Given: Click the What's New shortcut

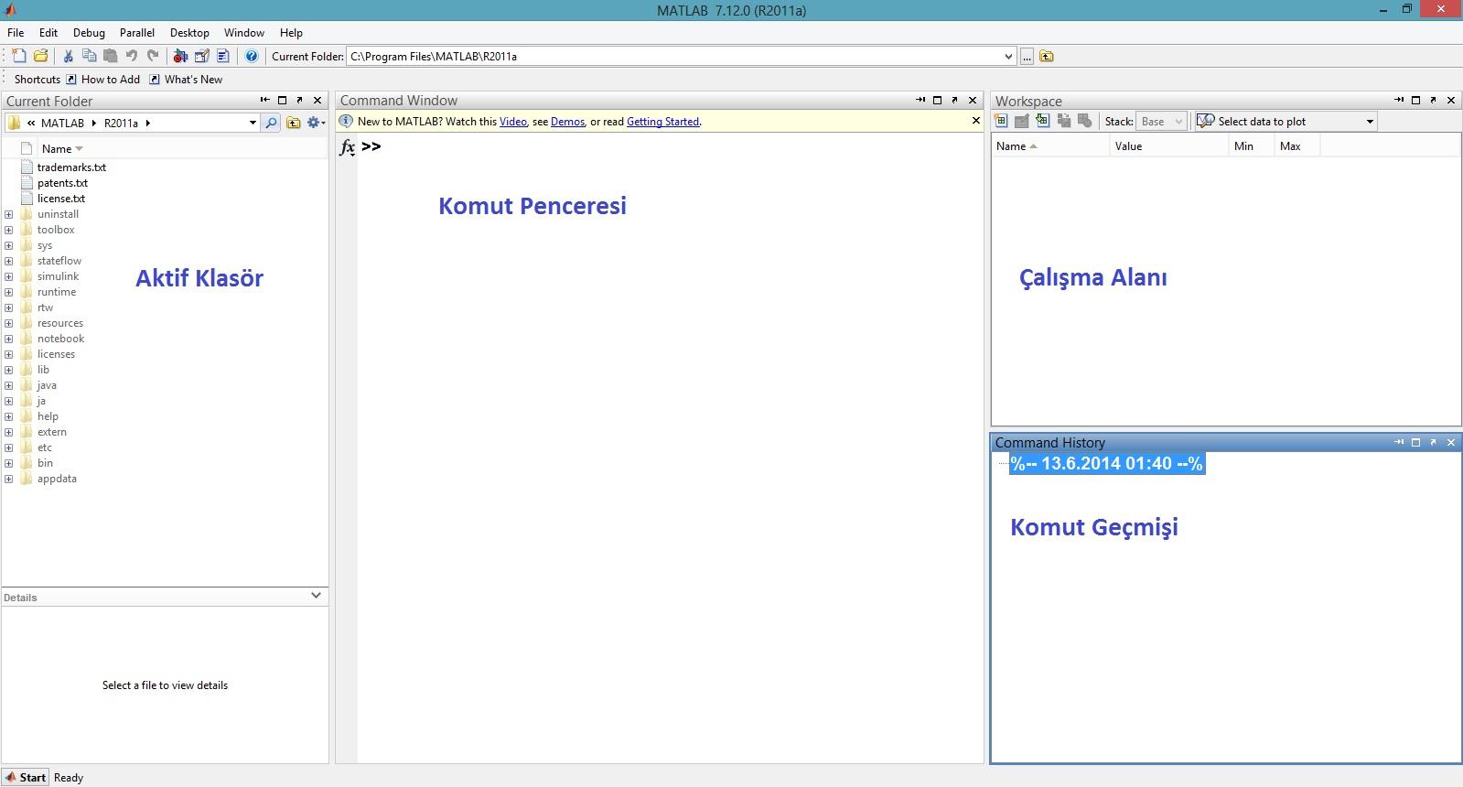Looking at the screenshot, I should point(186,80).
